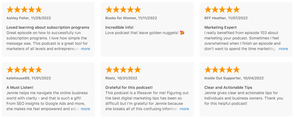The width and height of the screenshot is (295, 119).
Task: Click the stars on Rbelz's review
Action: click(123, 70)
